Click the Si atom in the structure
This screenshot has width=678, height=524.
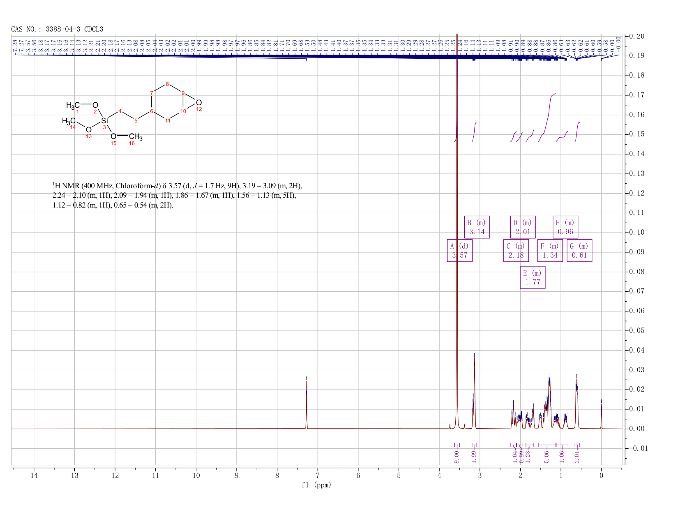click(105, 120)
